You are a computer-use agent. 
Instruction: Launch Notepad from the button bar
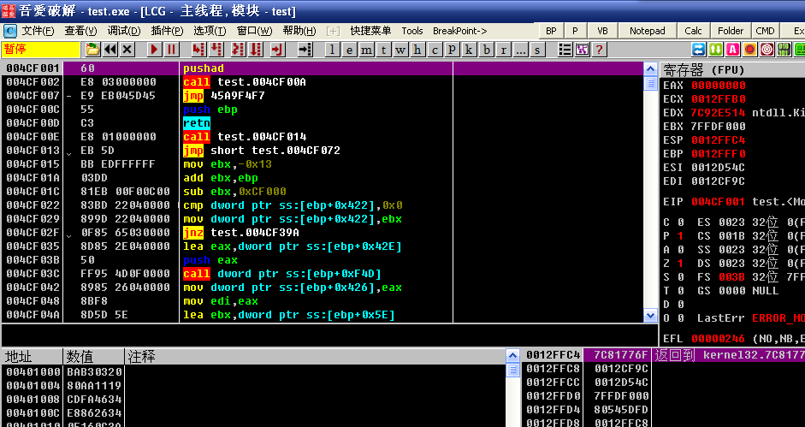click(648, 31)
